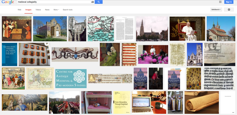Open the medieval horse riders procession thumbnail

tap(13, 79)
